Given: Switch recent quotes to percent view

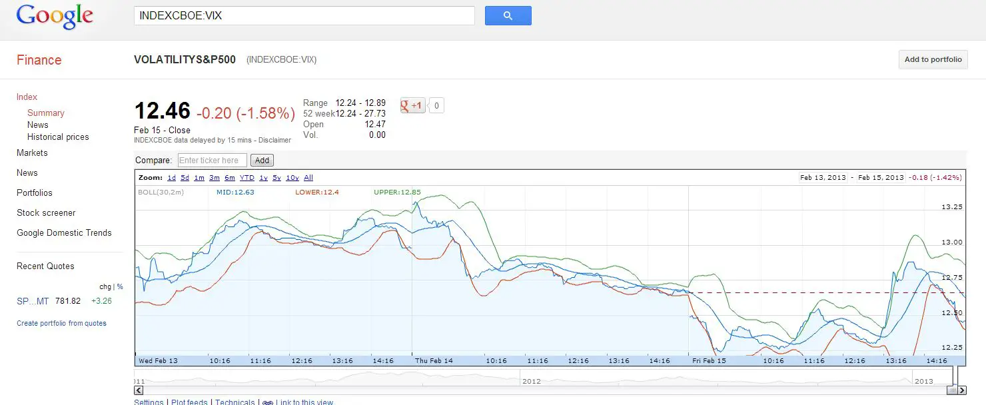Looking at the screenshot, I should click(121, 287).
